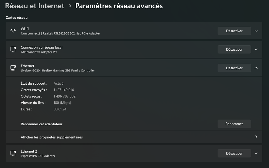This screenshot has height=168, width=269.
Task: Click the Wi-Fi signal icon
Action: click(x=13, y=31)
